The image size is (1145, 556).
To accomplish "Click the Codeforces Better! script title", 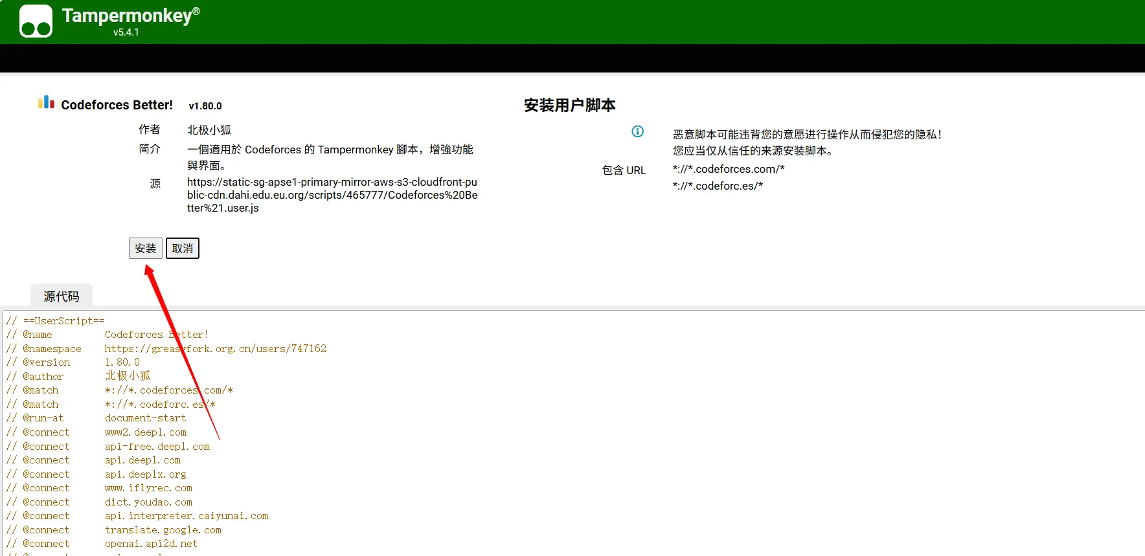I will [x=117, y=105].
